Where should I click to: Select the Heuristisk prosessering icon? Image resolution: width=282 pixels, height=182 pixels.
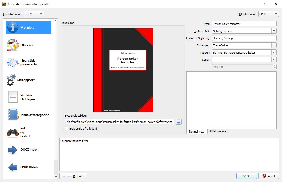point(13,63)
